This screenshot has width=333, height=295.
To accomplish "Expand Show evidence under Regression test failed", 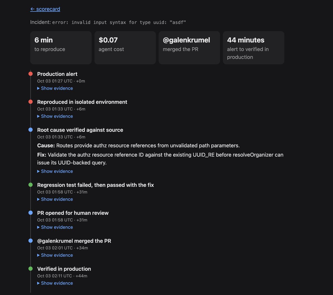I will pos(55,199).
